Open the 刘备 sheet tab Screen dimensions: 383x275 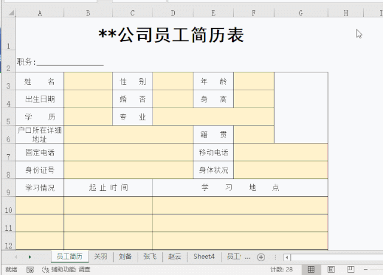pos(125,256)
